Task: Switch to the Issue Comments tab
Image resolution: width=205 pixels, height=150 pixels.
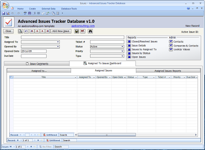Action: tap(37, 64)
